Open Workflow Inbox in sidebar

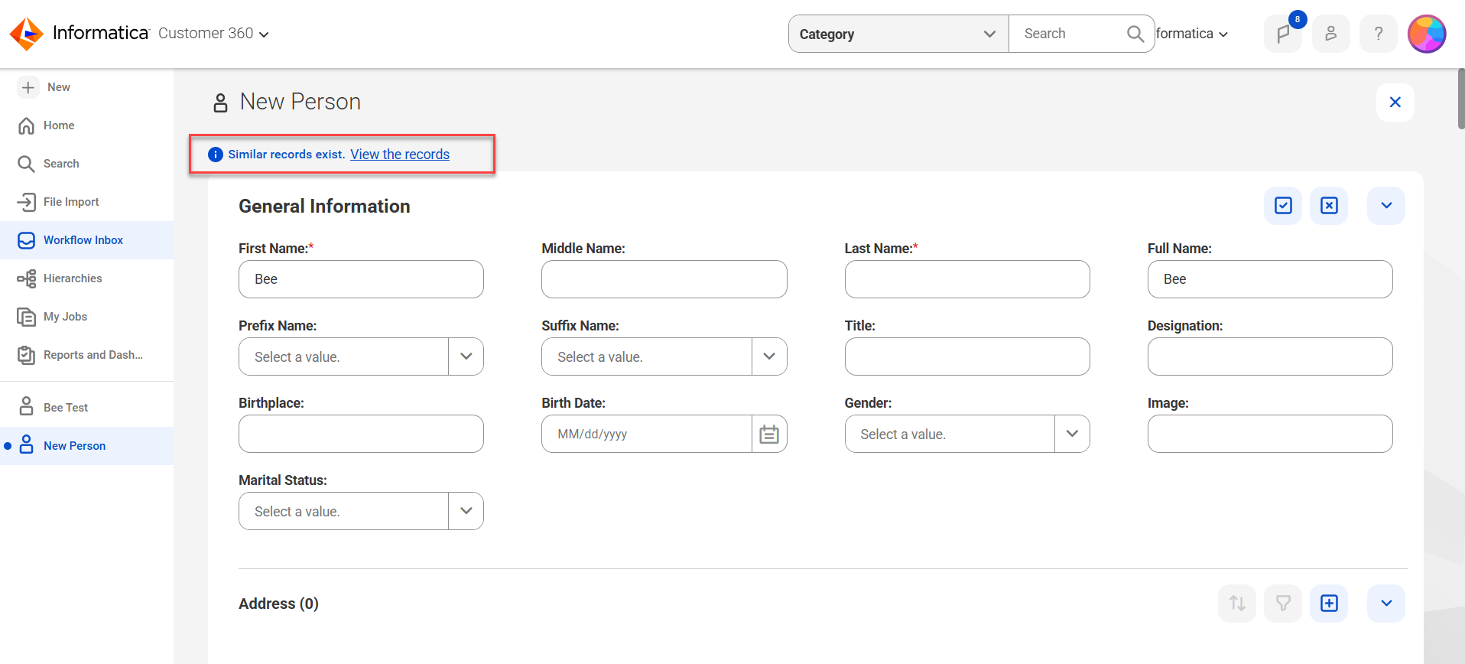(x=86, y=240)
